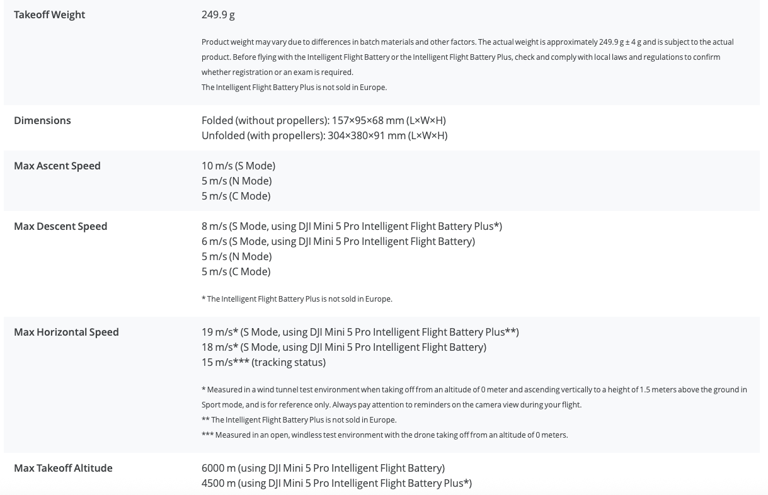Click the Max Horizontal Speed label

pos(66,332)
